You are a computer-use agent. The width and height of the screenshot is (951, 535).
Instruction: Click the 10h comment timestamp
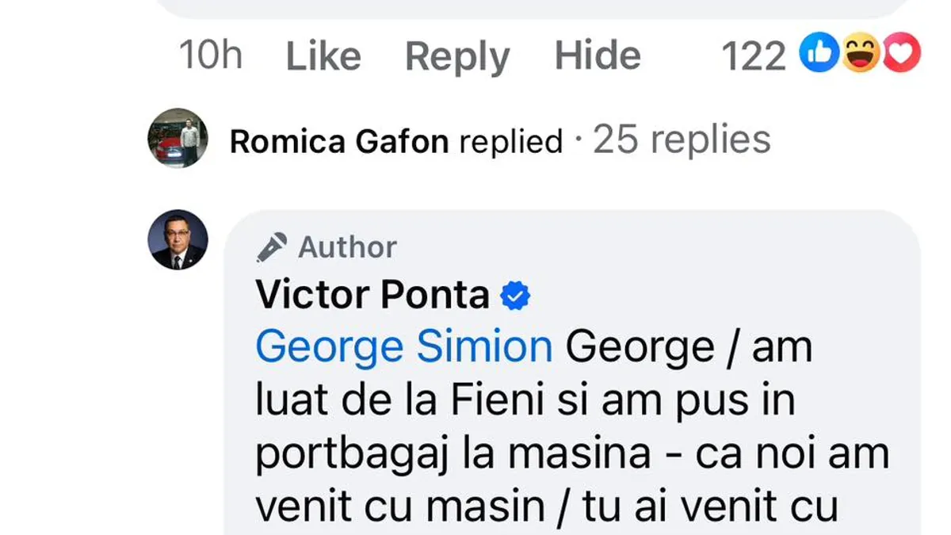click(210, 56)
